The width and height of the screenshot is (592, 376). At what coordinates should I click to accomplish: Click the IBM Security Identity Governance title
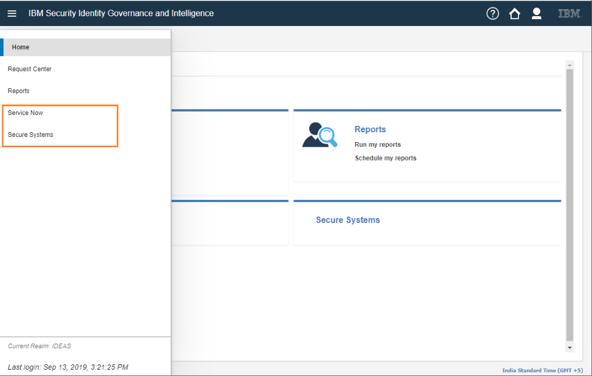(x=121, y=13)
